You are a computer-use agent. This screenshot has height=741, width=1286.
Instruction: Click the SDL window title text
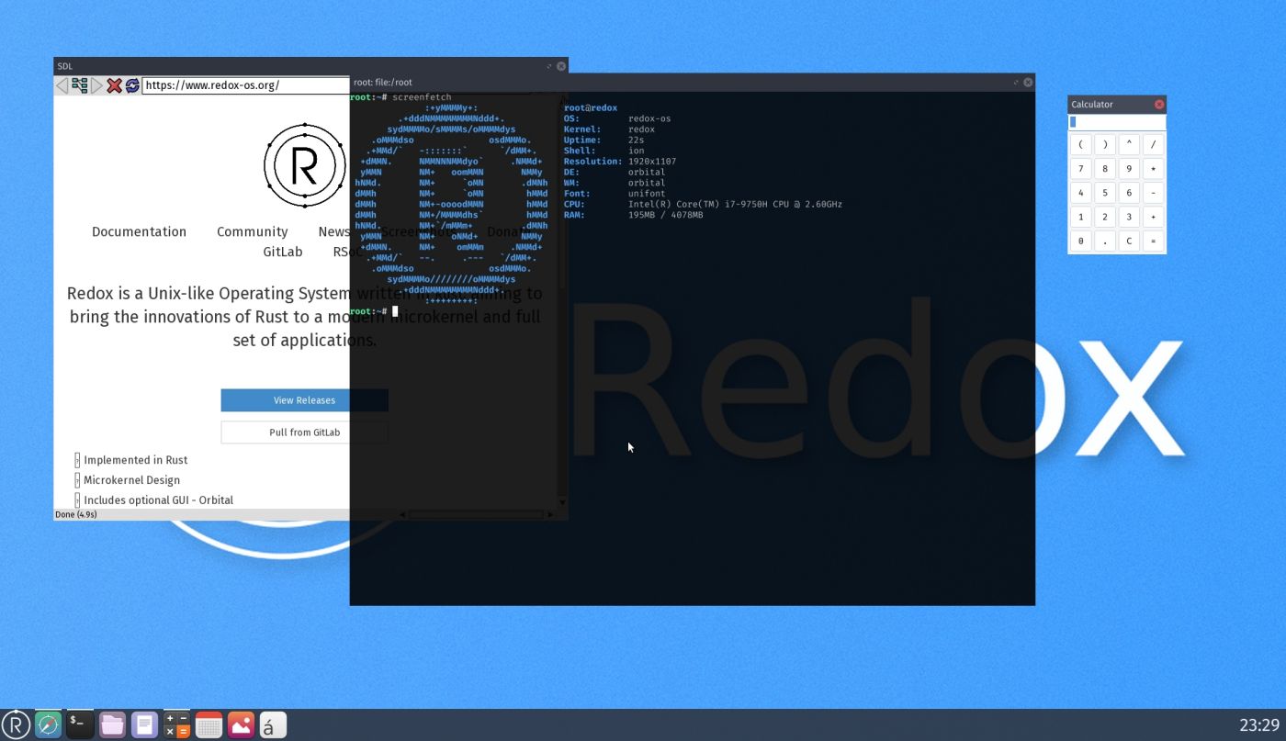tap(65, 66)
